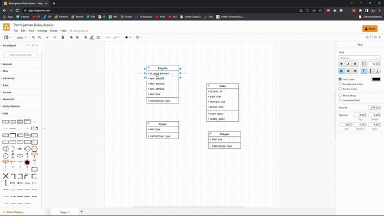The width and height of the screenshot is (384, 216).
Task: Open the Arrange menu
Action: point(43,31)
